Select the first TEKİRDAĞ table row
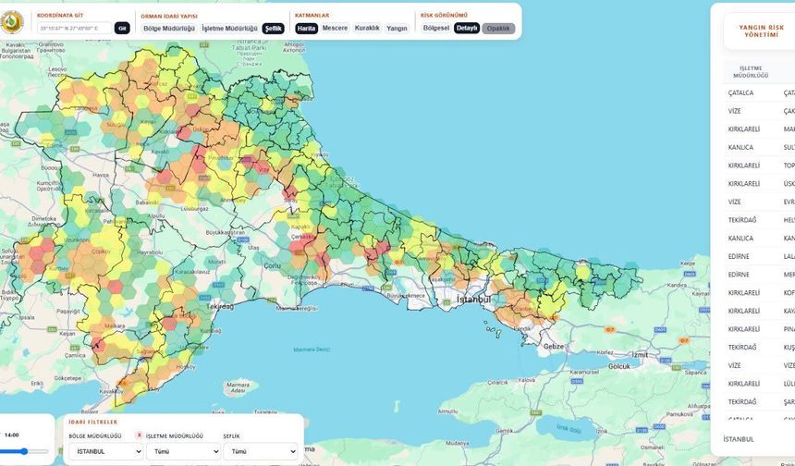Image resolution: width=795 pixels, height=466 pixels. (x=759, y=220)
